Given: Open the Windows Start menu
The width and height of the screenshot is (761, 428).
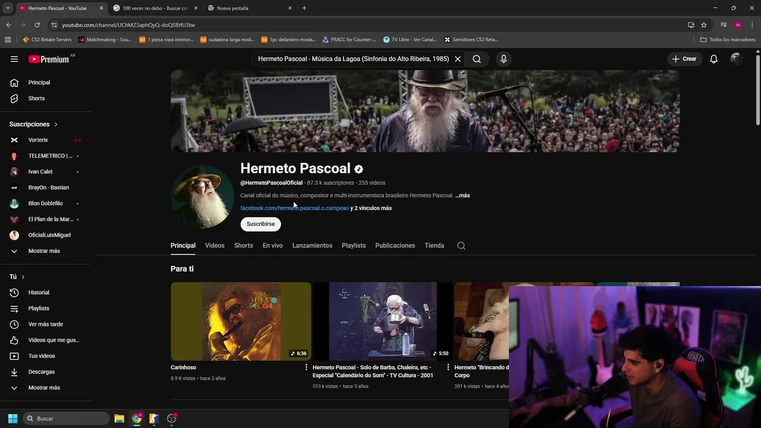Looking at the screenshot, I should pos(12,418).
